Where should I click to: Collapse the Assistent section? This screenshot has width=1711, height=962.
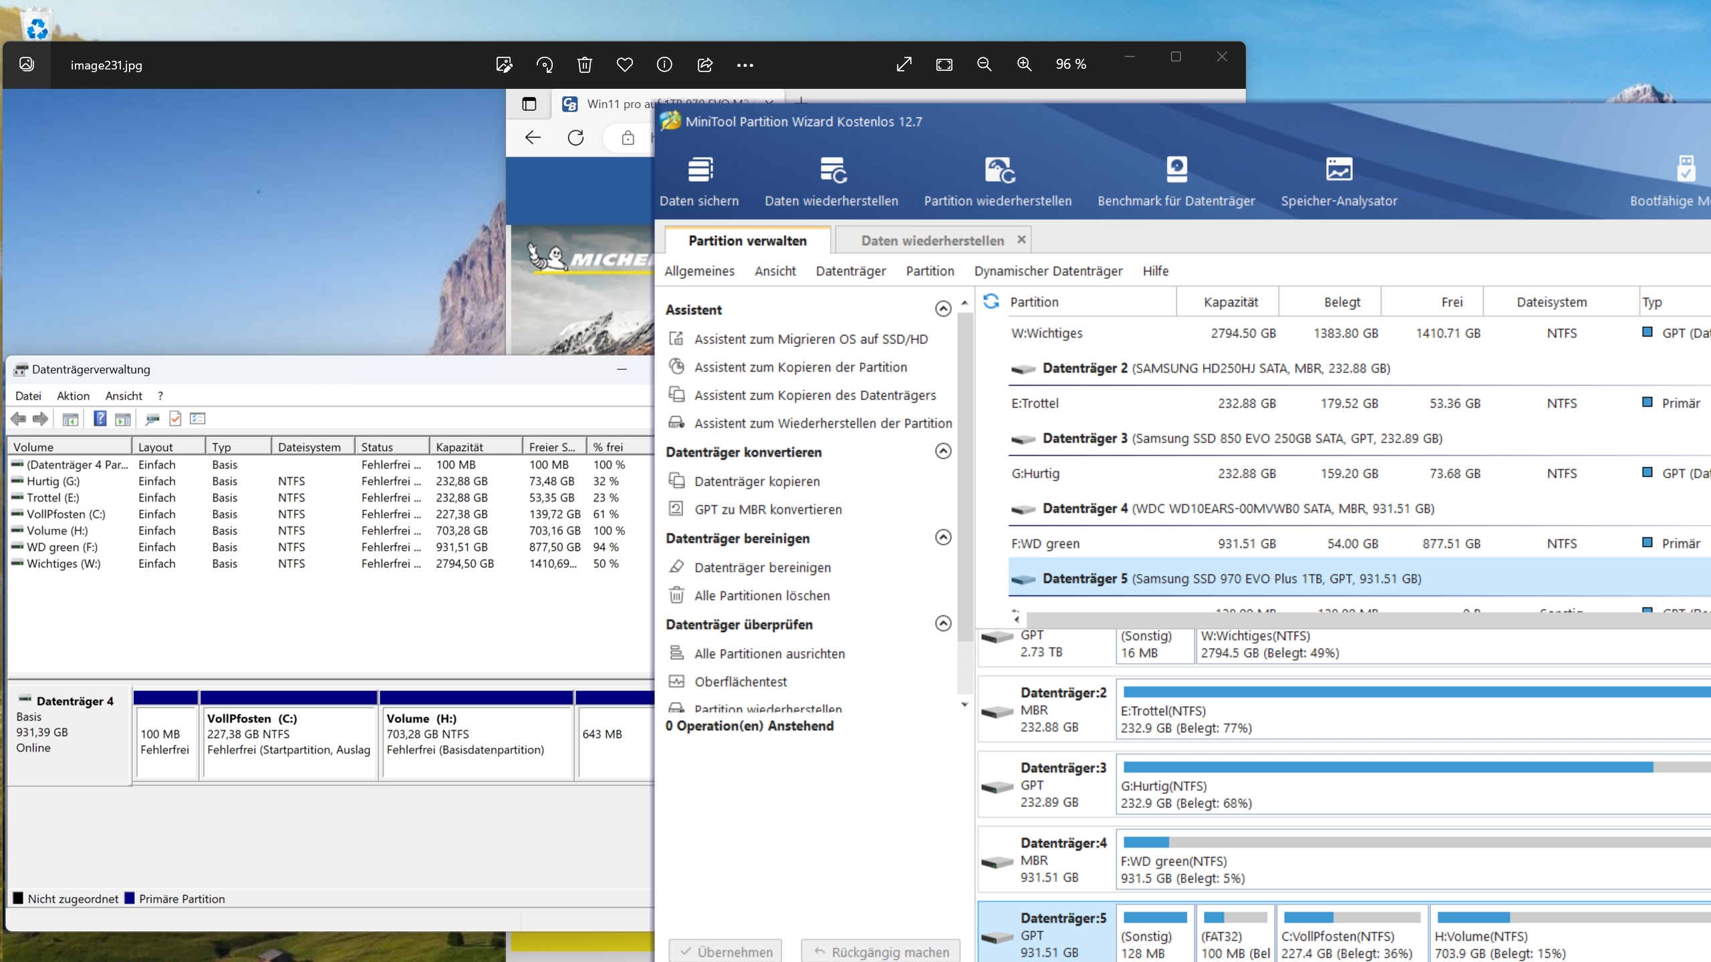(943, 309)
